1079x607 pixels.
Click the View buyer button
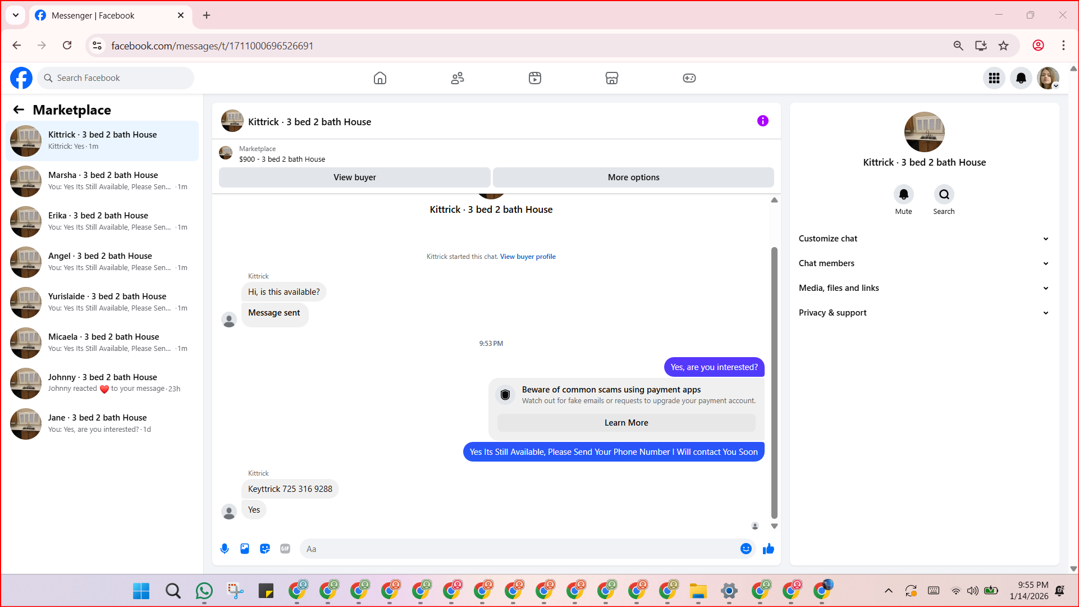coord(354,177)
